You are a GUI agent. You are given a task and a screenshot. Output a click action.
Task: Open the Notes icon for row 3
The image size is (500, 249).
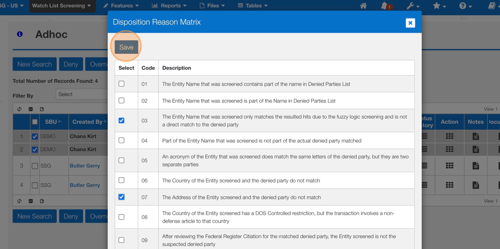[x=476, y=166]
